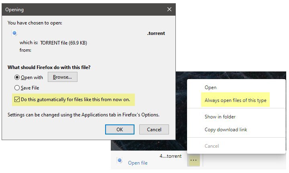Select the Save File radio button
The width and height of the screenshot is (289, 173).
17,88
